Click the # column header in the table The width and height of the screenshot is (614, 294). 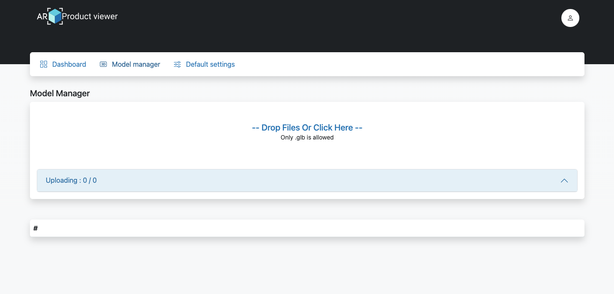pos(36,229)
